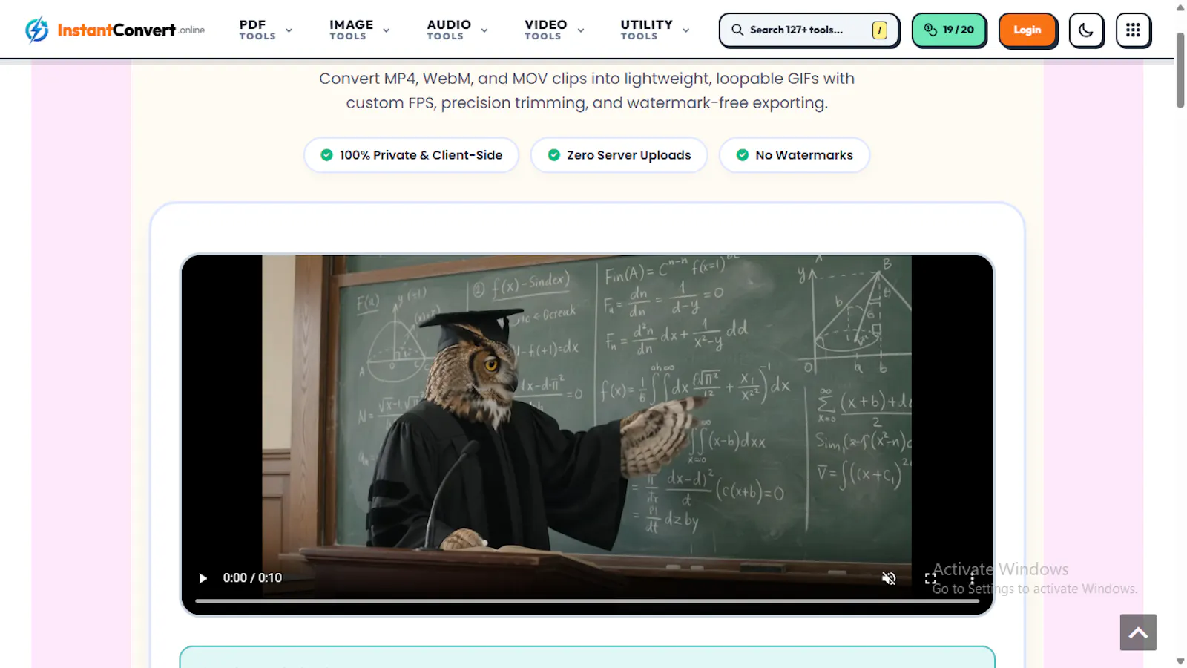
Task: Click the slash shortcut key badge
Action: coord(879,30)
